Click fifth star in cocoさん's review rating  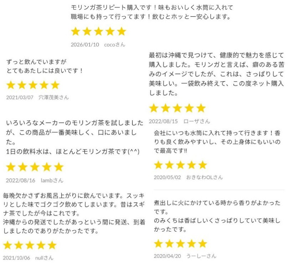(121, 32)
